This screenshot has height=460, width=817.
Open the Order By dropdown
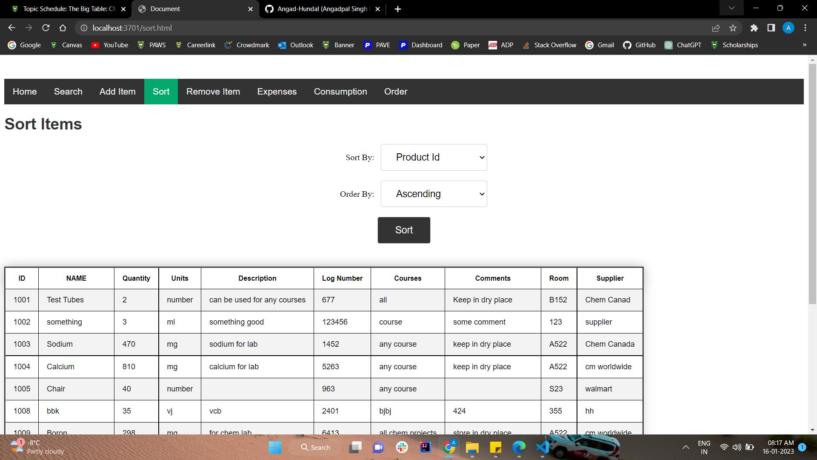434,194
